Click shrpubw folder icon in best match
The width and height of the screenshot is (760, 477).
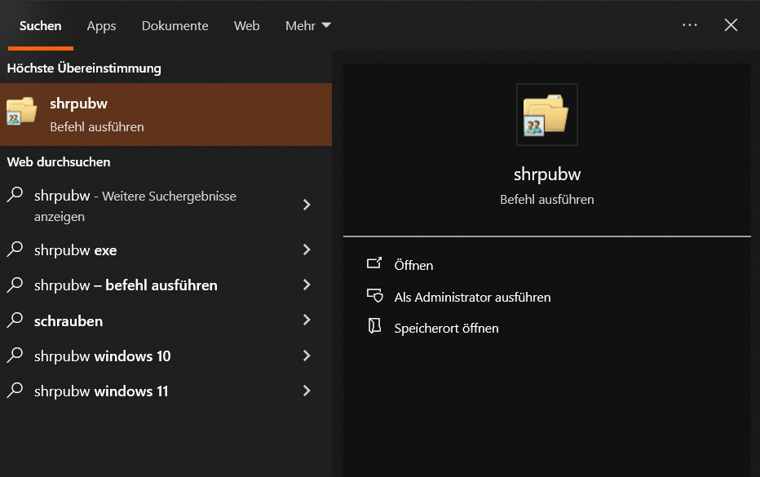(21, 111)
